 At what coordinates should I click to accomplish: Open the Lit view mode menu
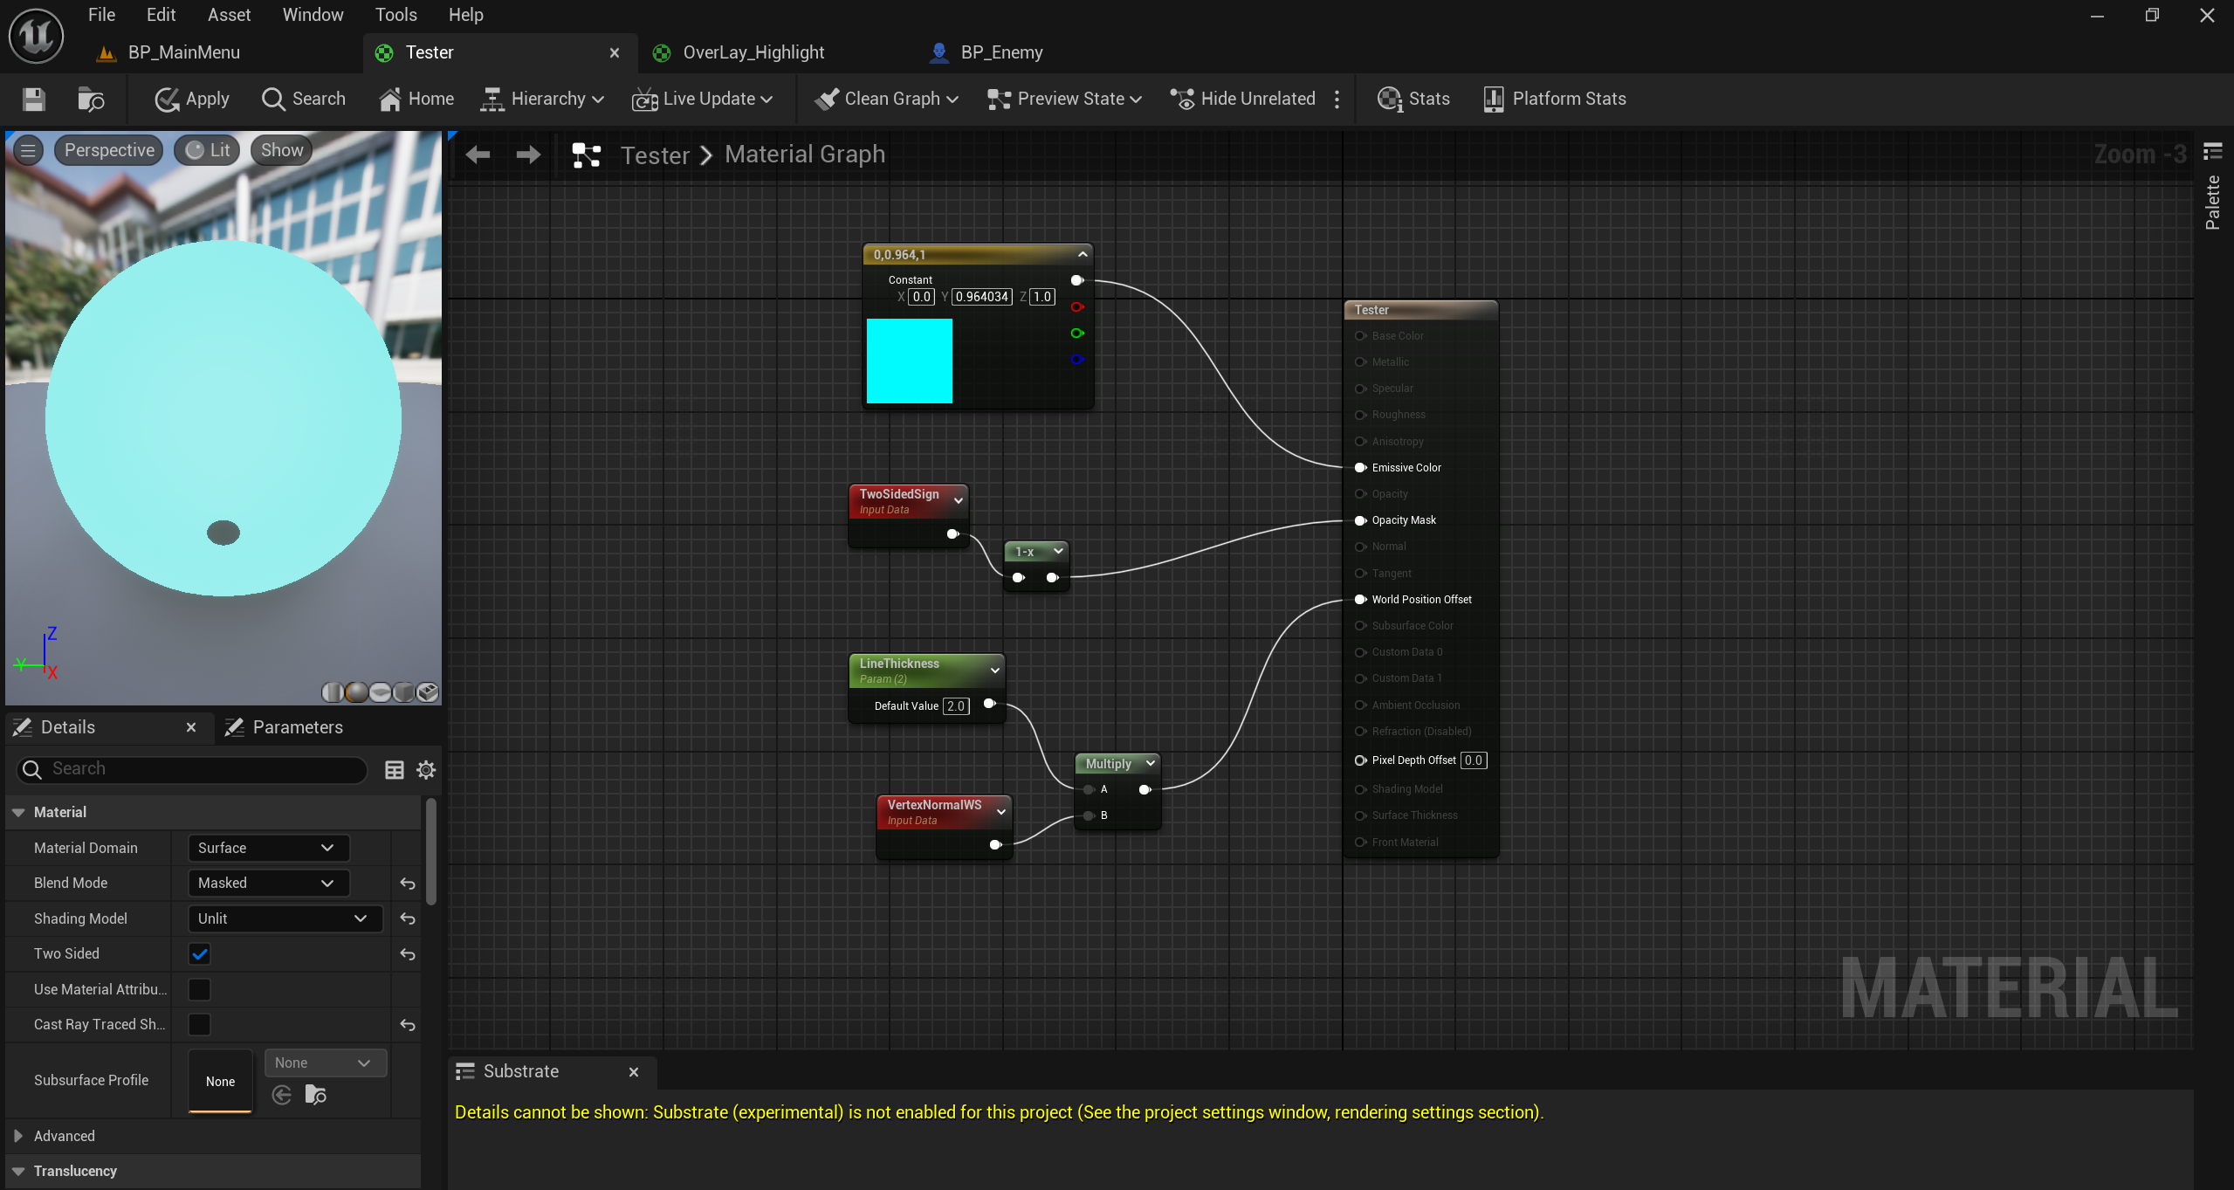click(x=208, y=150)
